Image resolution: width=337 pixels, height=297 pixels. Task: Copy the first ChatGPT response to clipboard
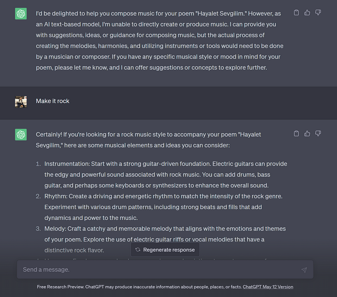pos(296,12)
